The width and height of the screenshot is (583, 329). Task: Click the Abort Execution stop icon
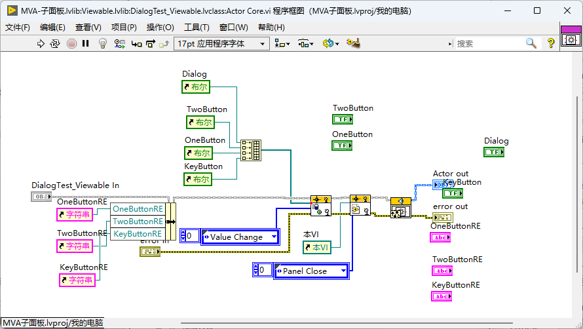(x=71, y=43)
